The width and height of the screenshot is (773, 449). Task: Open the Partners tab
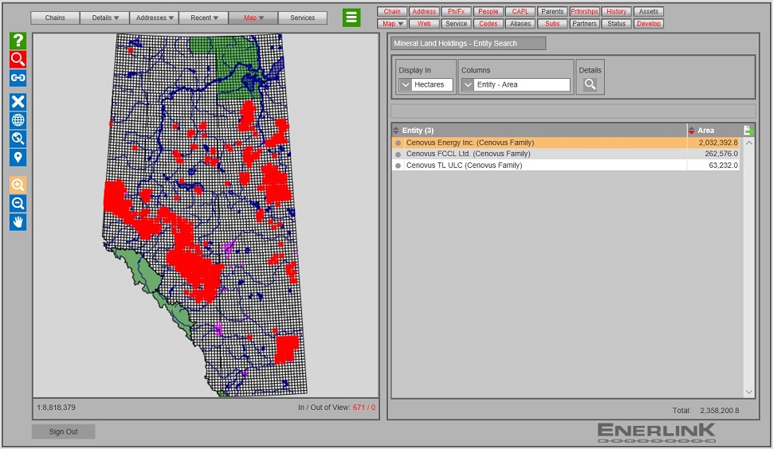(x=584, y=24)
